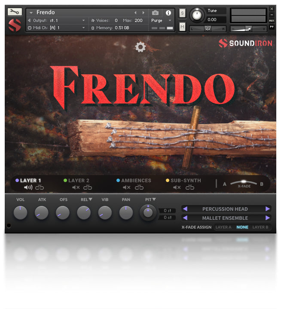Assign X-Fade to Layer B
The height and width of the screenshot is (309, 281).
pyautogui.click(x=260, y=227)
